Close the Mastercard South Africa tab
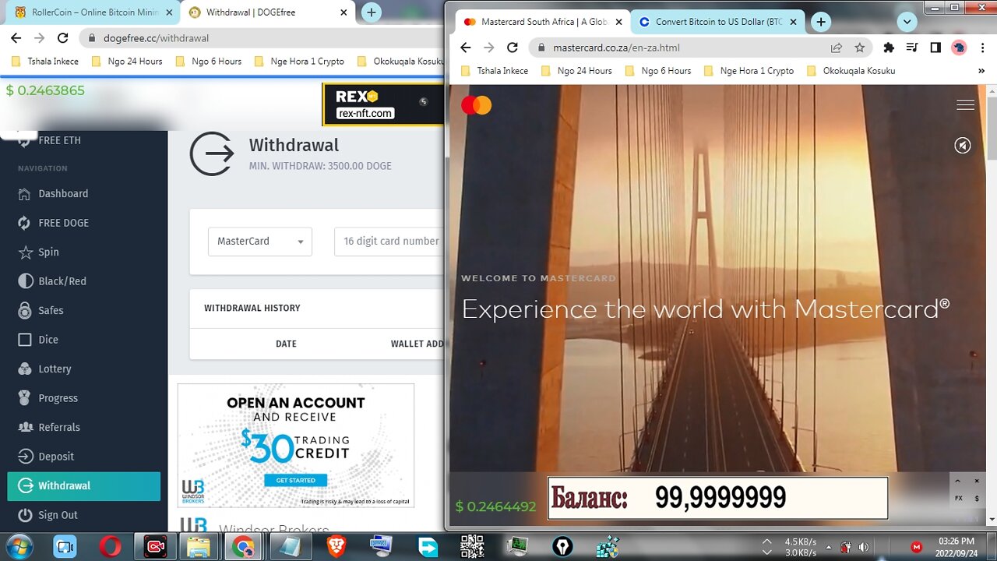 coord(618,22)
